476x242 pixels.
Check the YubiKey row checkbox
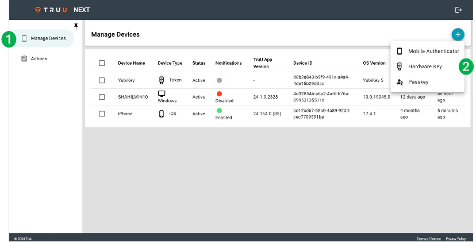102,80
